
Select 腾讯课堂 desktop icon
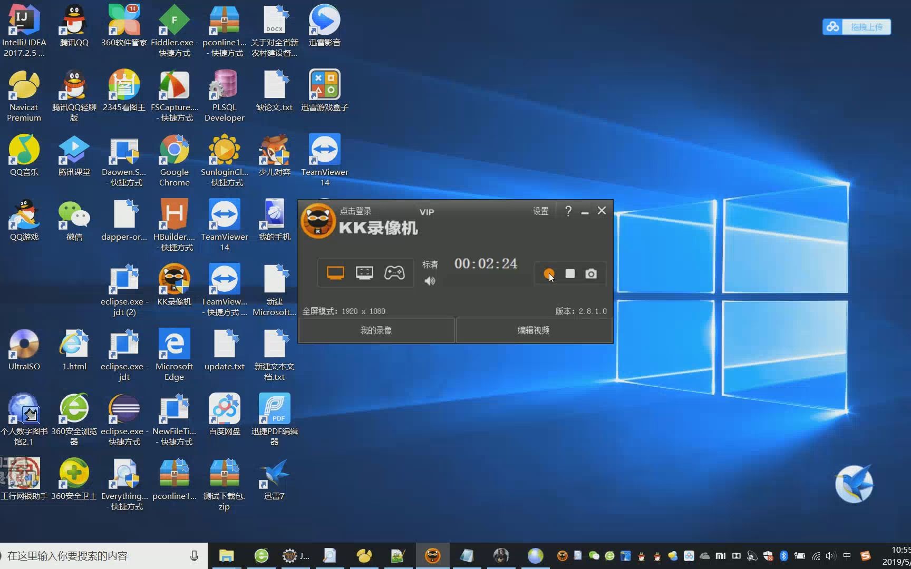point(74,155)
